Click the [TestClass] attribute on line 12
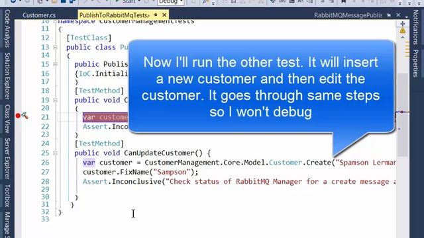This screenshot has width=424, height=238. [x=89, y=38]
